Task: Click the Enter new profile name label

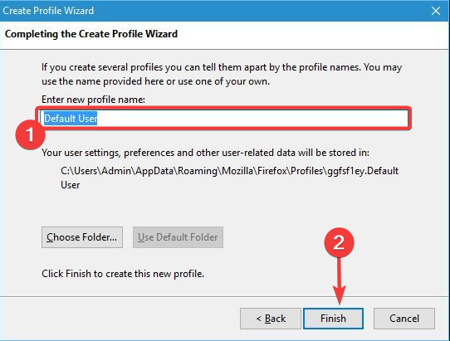Action: (x=93, y=100)
